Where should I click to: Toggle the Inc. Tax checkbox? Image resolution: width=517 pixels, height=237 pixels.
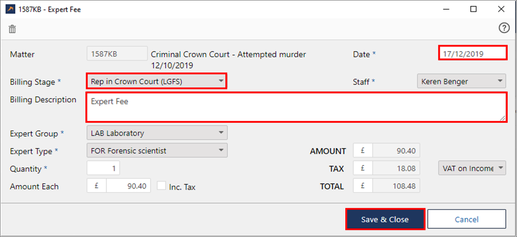coord(161,186)
